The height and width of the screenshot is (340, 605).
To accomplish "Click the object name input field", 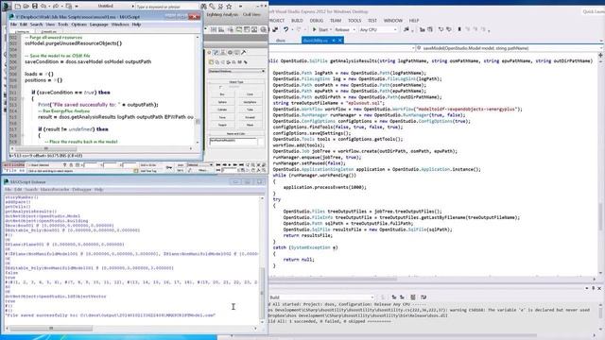I will click(233, 142).
